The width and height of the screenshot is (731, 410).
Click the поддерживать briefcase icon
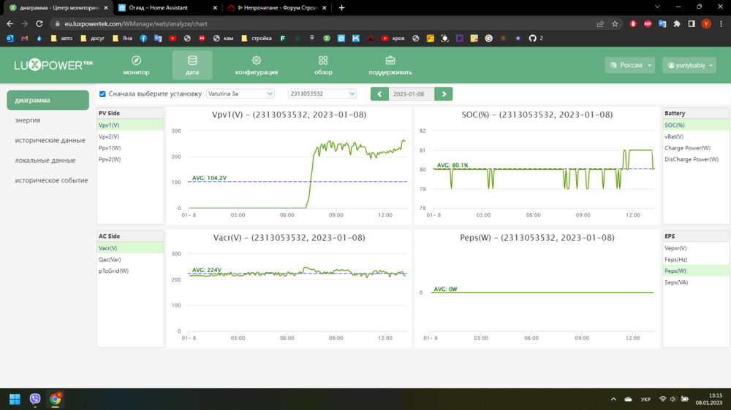coord(390,61)
